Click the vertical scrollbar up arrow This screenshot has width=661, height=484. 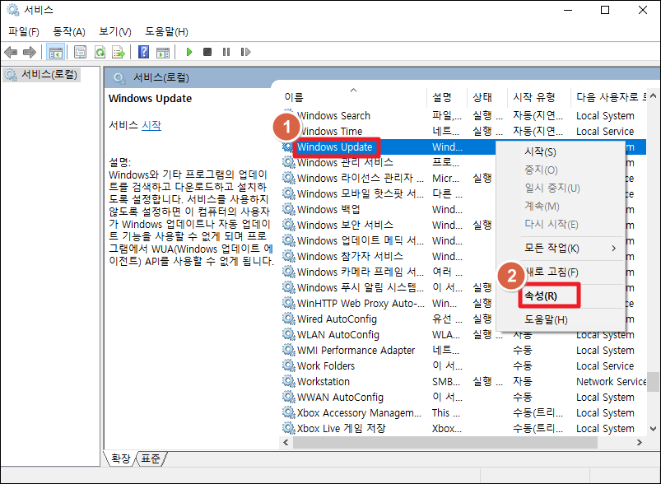point(654,95)
